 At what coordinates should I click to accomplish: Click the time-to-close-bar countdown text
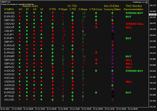17,4
